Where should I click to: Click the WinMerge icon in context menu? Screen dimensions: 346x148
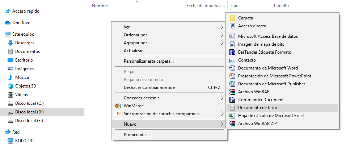pos(118,106)
